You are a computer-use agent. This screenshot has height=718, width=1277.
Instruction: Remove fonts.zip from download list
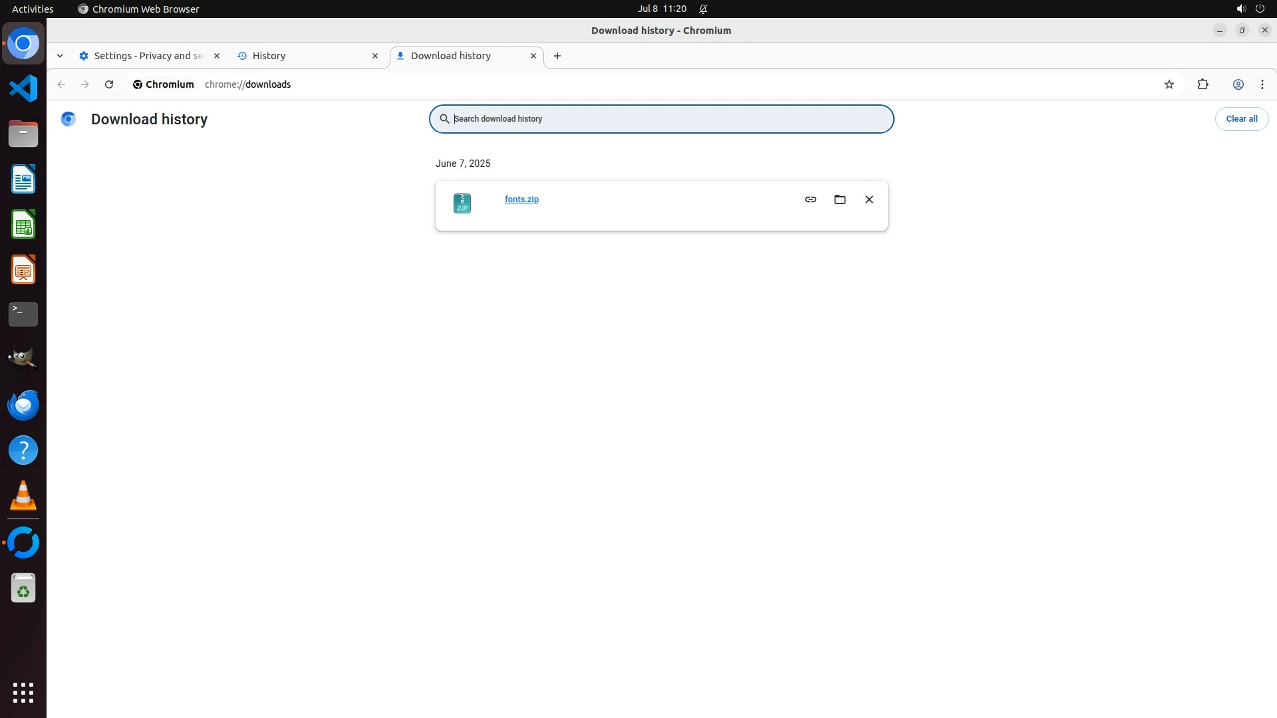click(869, 199)
